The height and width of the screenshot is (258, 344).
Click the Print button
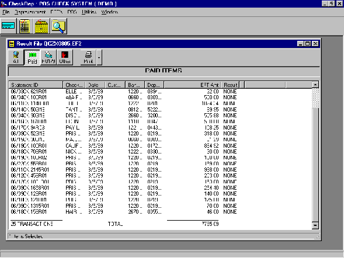click(x=88, y=57)
